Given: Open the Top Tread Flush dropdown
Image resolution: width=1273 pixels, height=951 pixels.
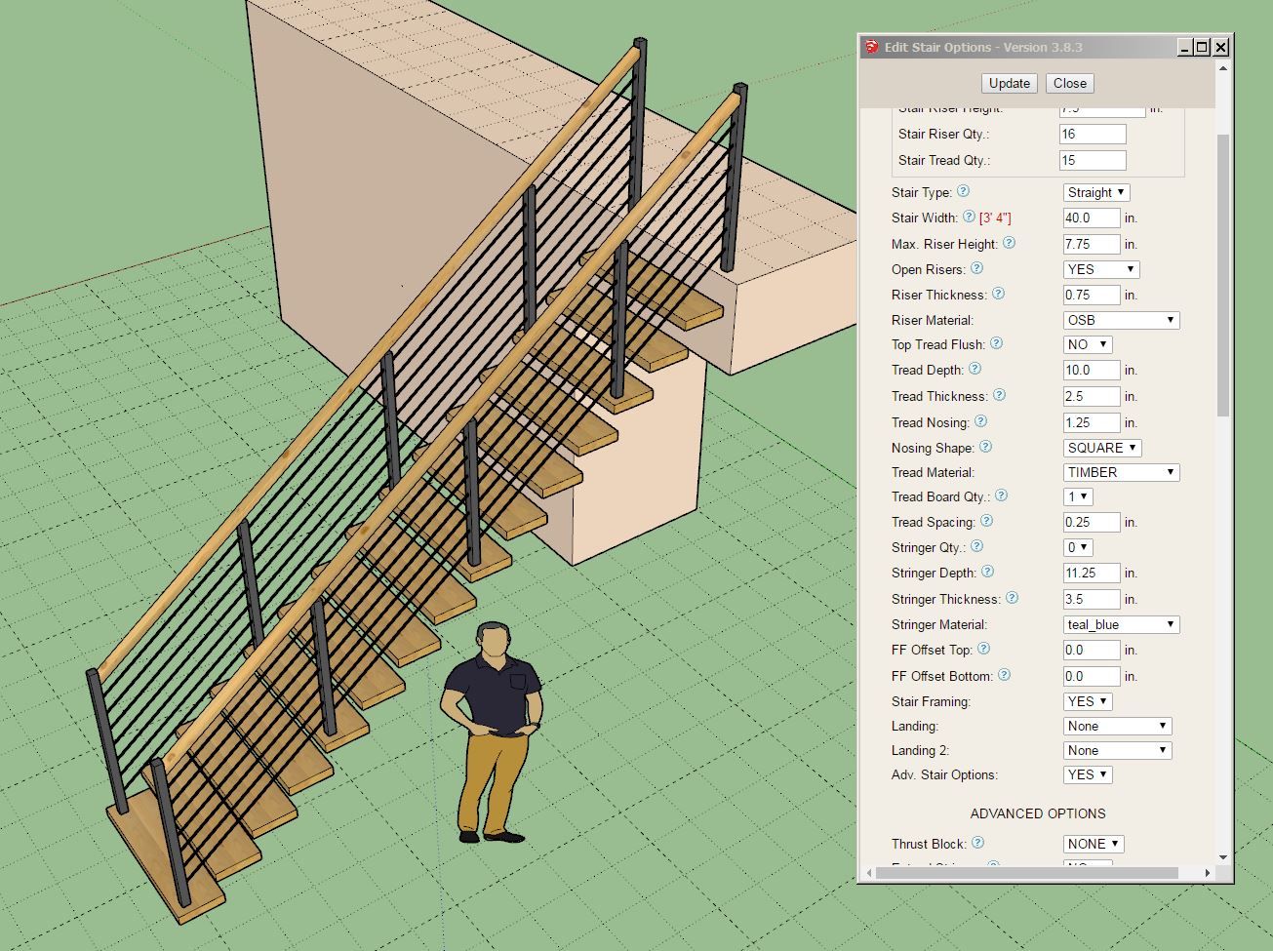Looking at the screenshot, I should coord(1088,344).
